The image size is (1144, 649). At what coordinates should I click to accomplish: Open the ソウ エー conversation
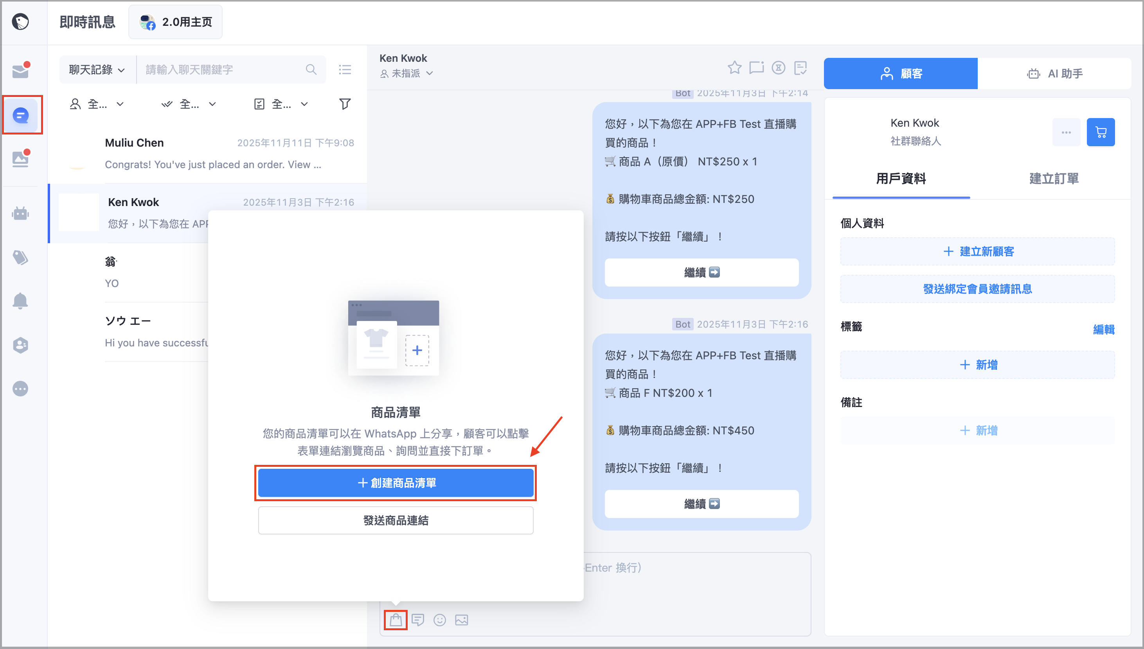coord(128,331)
